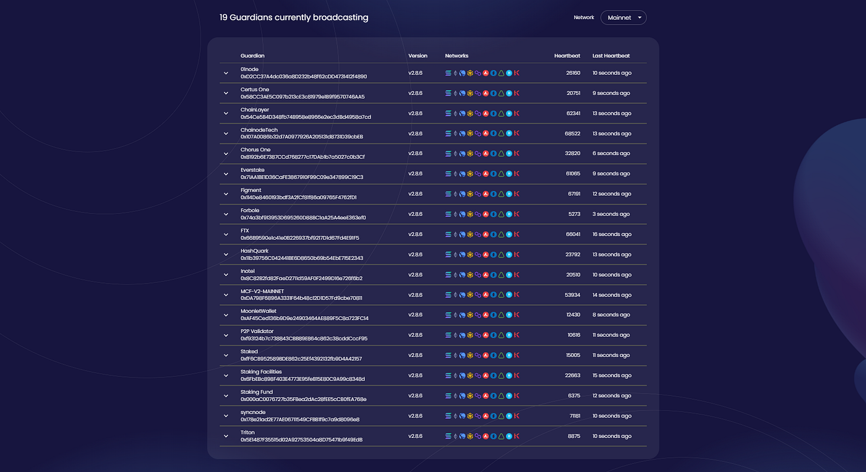Screen dimensions: 866x472
Task: Expand the Certus One guardian row
Action: (226, 93)
